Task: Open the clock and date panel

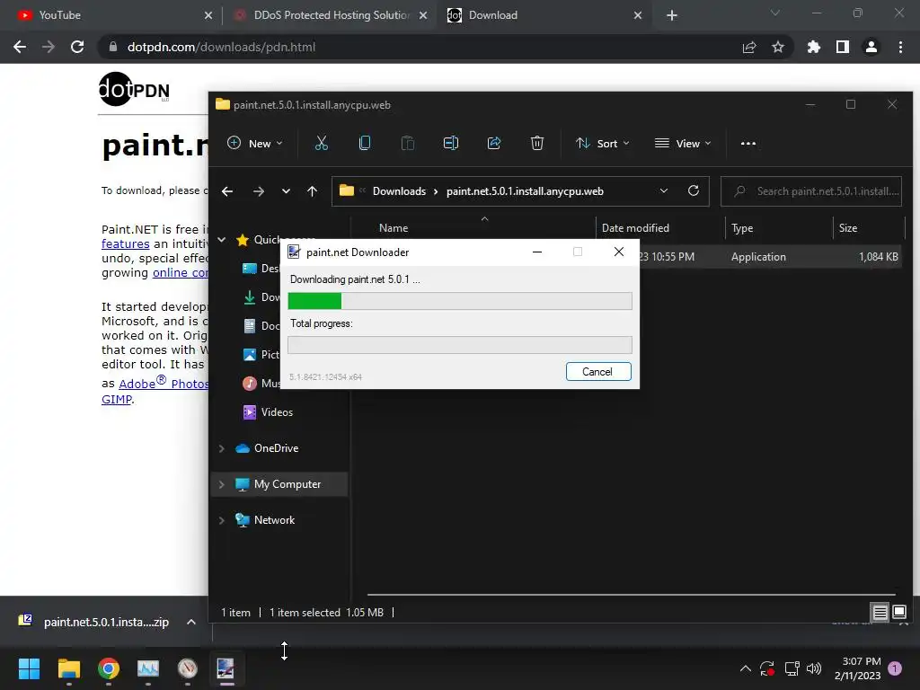Action: (858, 668)
